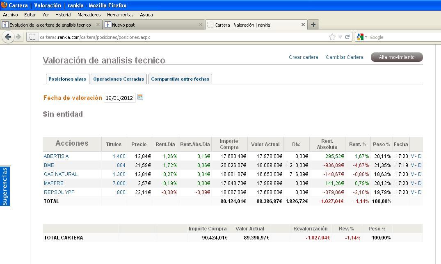This screenshot has height=264, width=441.
Task: Open the calendar date picker icon
Action: (x=140, y=97)
